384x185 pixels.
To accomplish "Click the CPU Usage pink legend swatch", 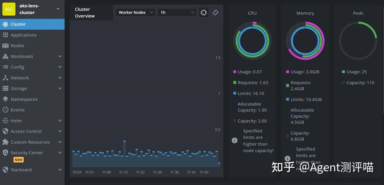I will 235,72.
